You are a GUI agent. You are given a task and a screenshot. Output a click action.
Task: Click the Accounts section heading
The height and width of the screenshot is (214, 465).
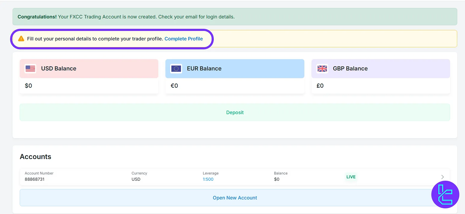[x=35, y=156]
